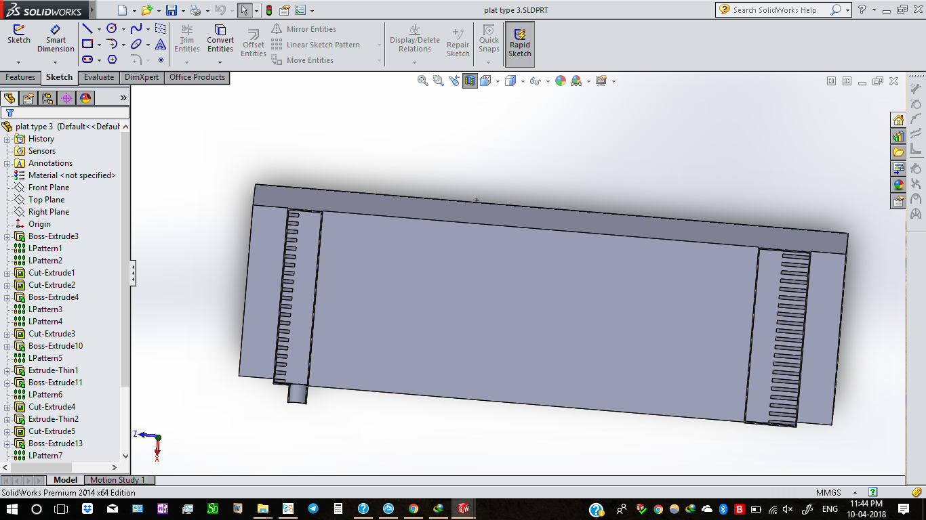Click the Convert Entities tool
Image resolution: width=926 pixels, height=520 pixels.
[220, 39]
